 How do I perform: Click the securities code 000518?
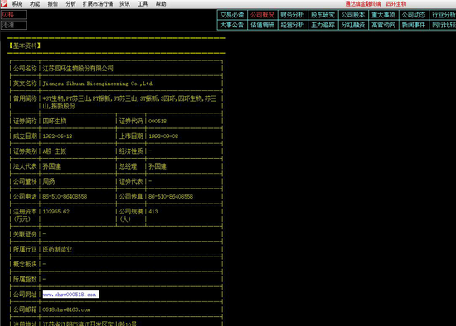[x=158, y=122]
